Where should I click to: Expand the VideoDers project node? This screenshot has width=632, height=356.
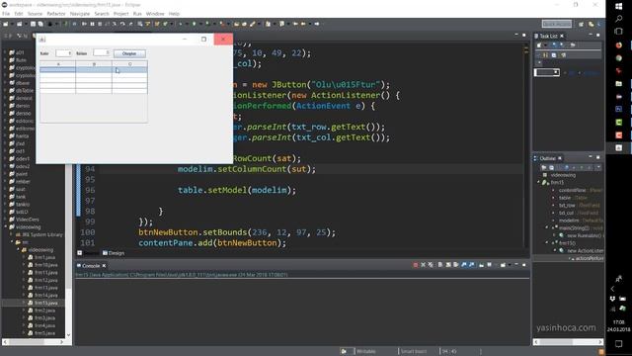5,220
